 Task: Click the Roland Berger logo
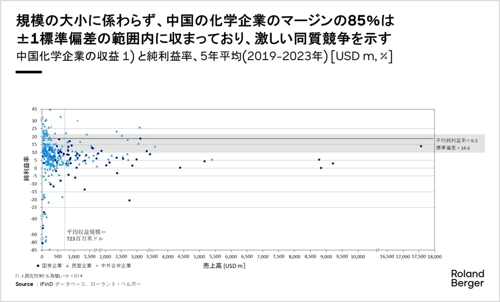[467, 278]
